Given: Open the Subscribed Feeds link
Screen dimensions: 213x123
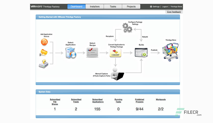Looking at the screenshot, I should [76, 101].
